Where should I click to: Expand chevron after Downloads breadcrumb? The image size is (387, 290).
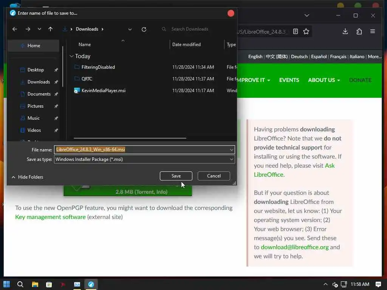(102, 29)
